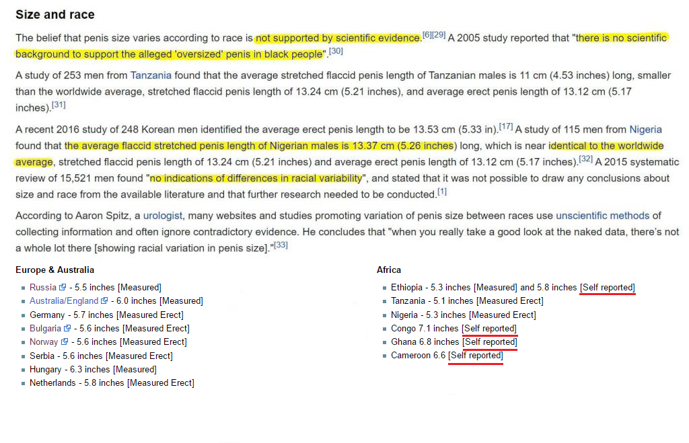
Task: Open footnote [33] after the Aaron Spitz quote
Action: (281, 245)
